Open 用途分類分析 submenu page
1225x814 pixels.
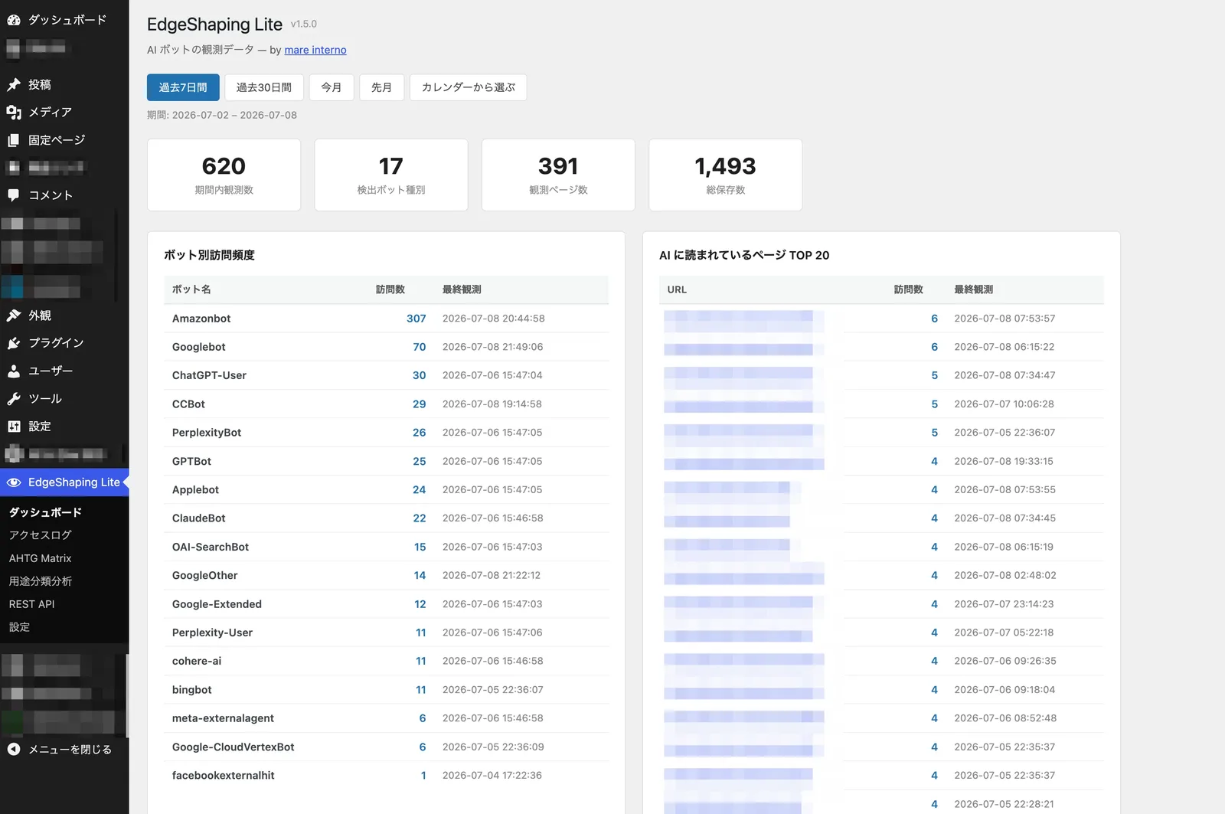point(40,581)
